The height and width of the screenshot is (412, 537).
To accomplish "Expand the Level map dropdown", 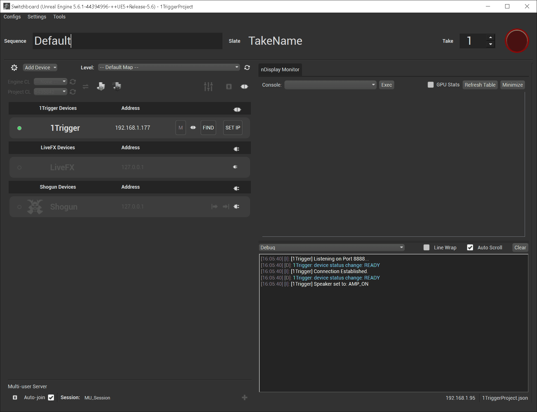I will point(169,67).
